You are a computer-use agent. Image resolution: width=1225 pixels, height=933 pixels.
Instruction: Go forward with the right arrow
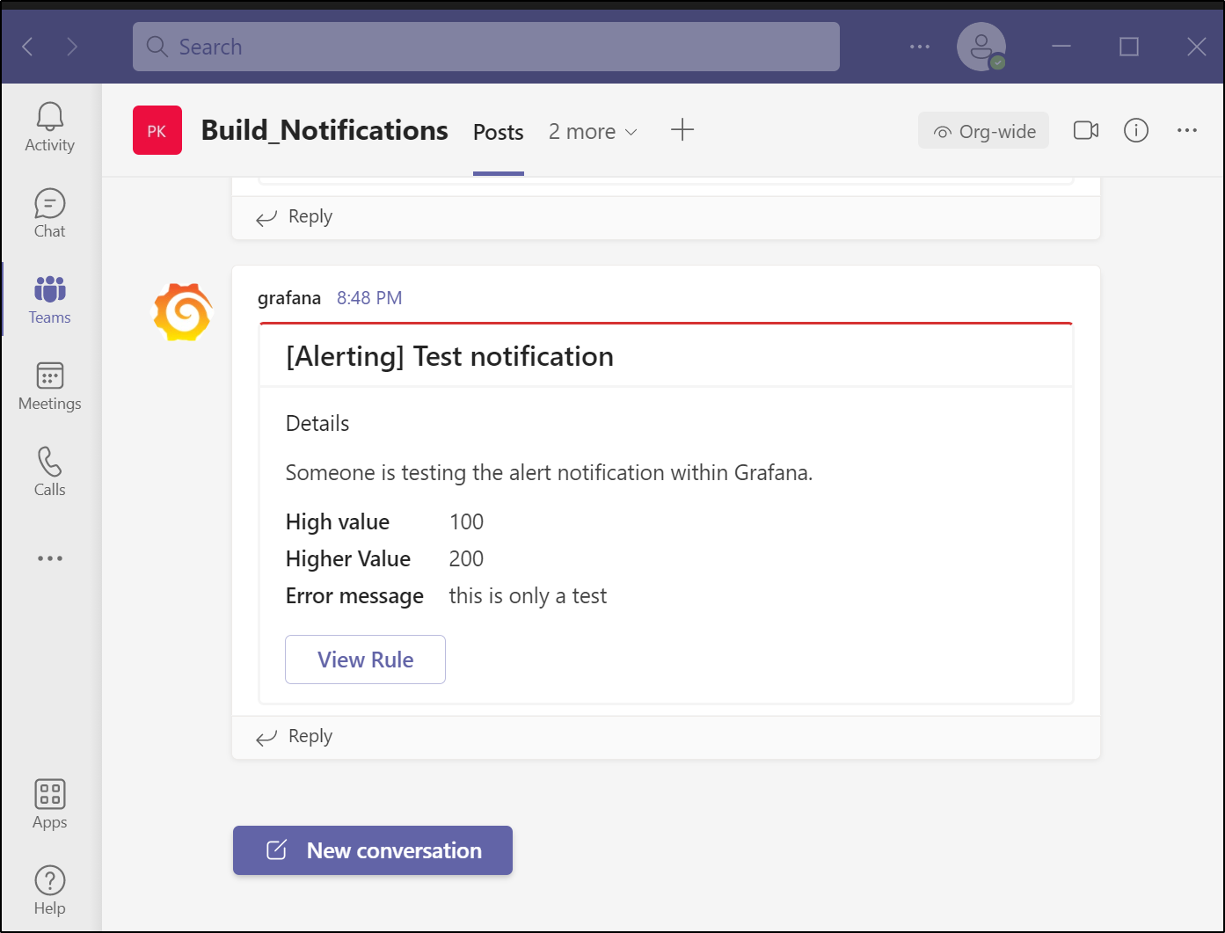click(x=72, y=47)
